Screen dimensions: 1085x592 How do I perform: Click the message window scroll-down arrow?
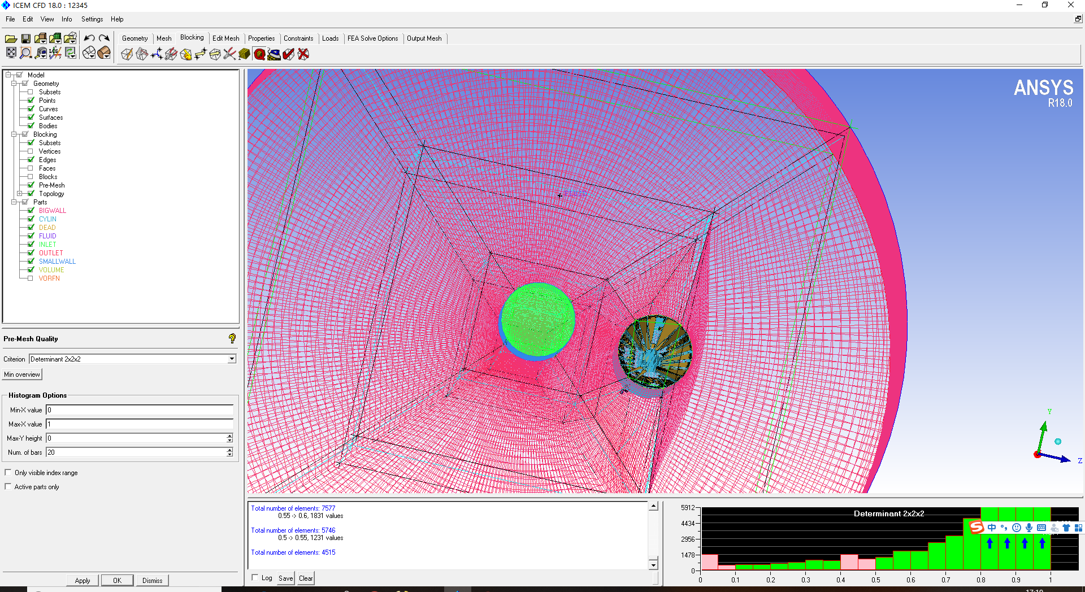pyautogui.click(x=653, y=564)
